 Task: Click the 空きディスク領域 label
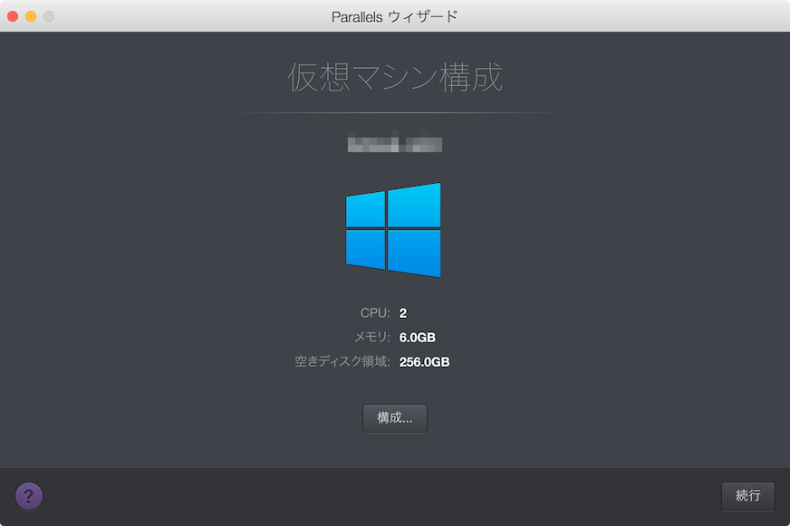(x=342, y=361)
